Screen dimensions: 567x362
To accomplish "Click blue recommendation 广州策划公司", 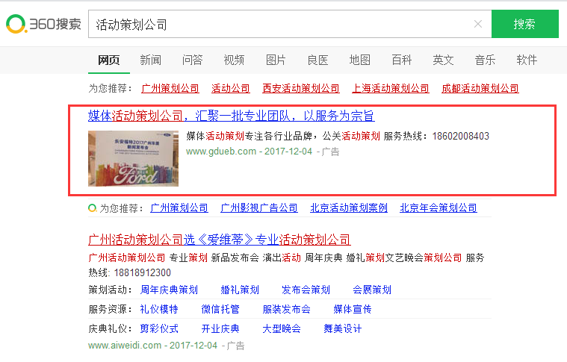I will point(179,208).
